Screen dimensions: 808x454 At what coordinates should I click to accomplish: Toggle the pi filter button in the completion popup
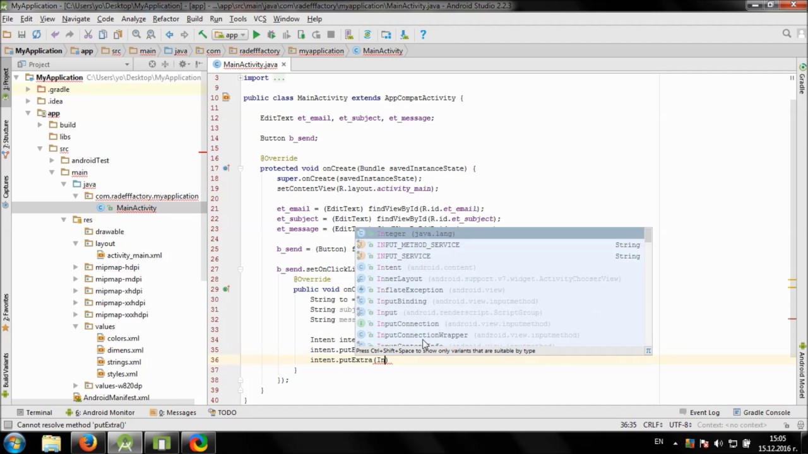pyautogui.click(x=648, y=351)
